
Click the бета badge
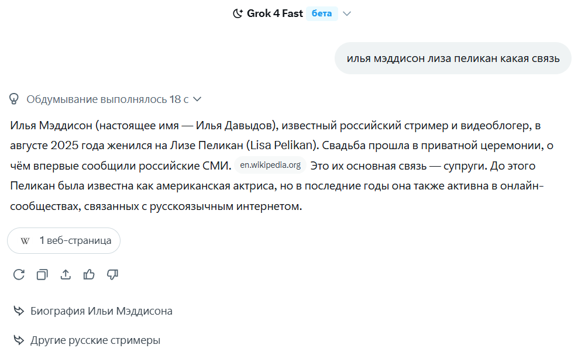322,13
